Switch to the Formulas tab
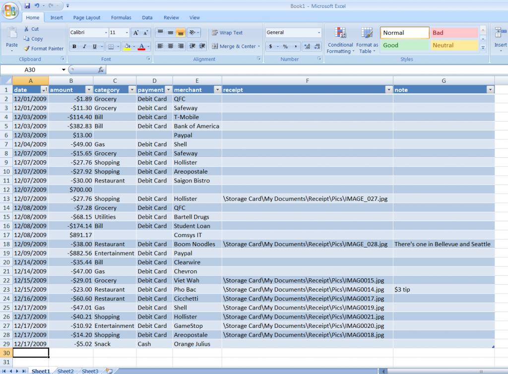The height and width of the screenshot is (374, 508). (121, 17)
